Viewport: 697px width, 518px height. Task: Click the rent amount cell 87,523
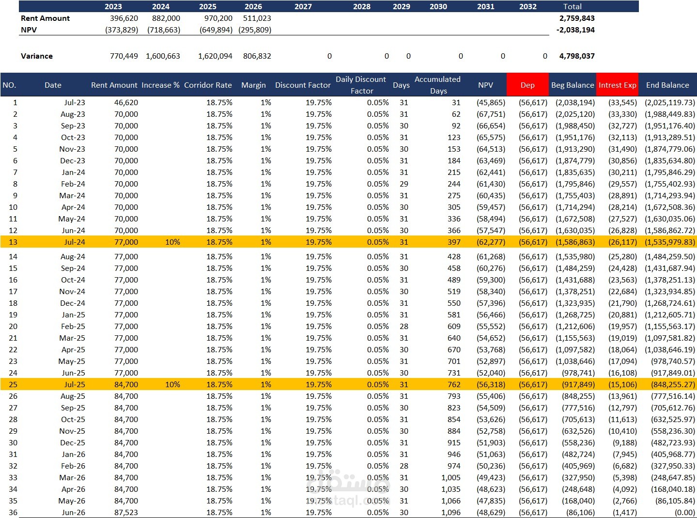[126, 512]
